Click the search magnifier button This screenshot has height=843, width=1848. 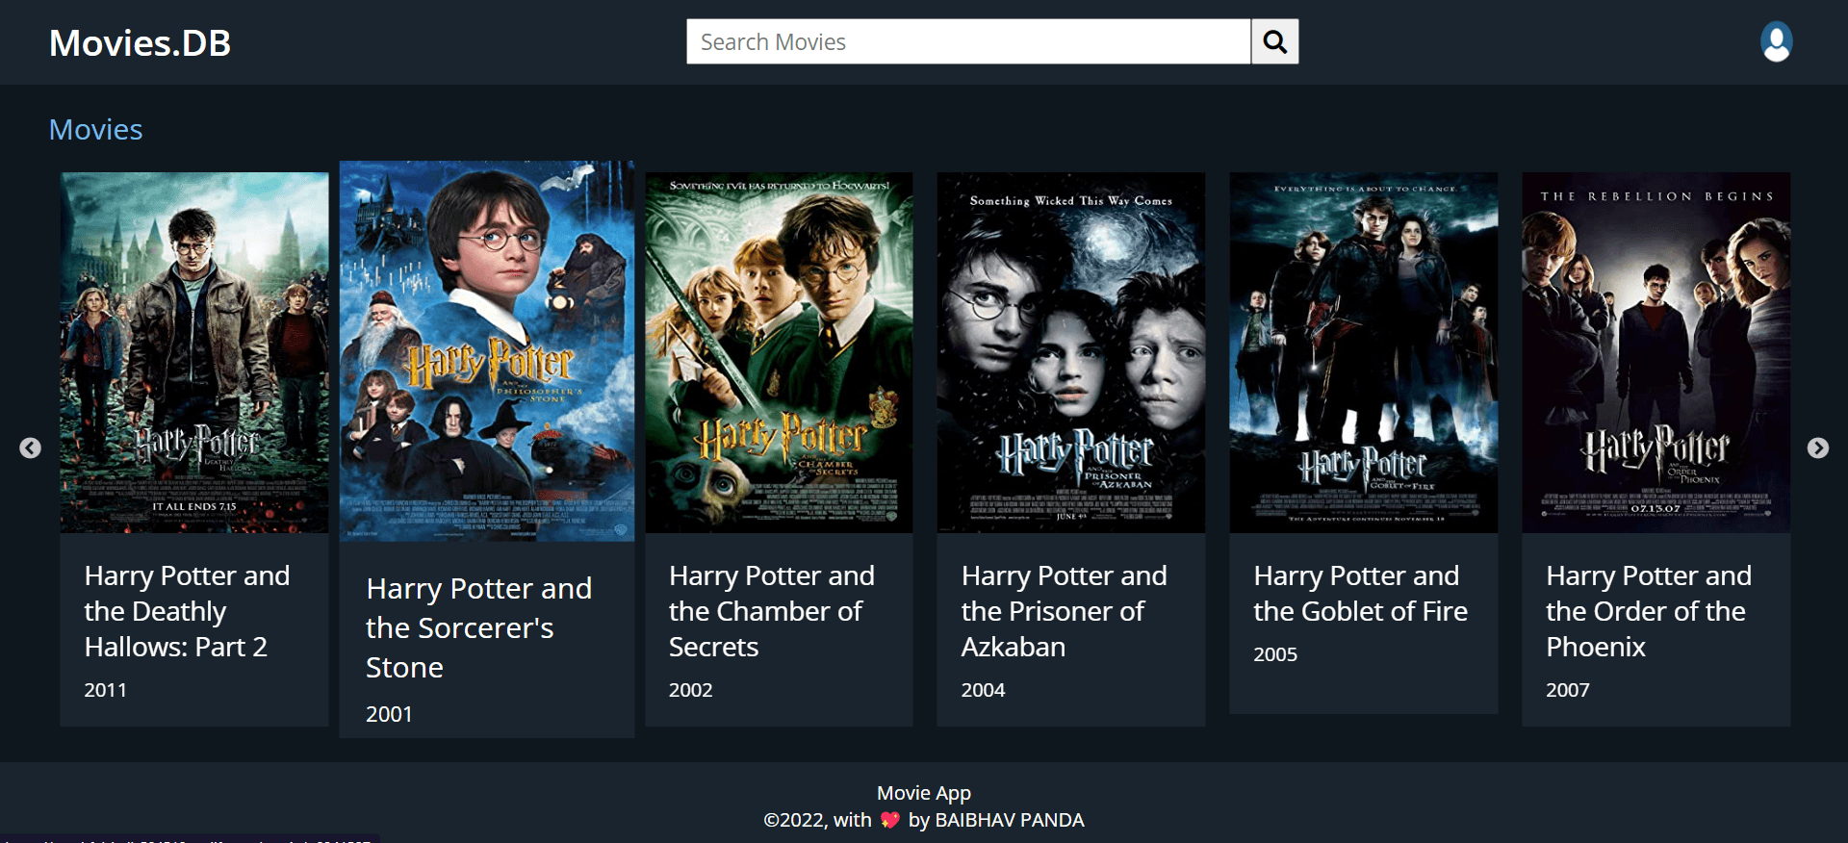coord(1274,41)
